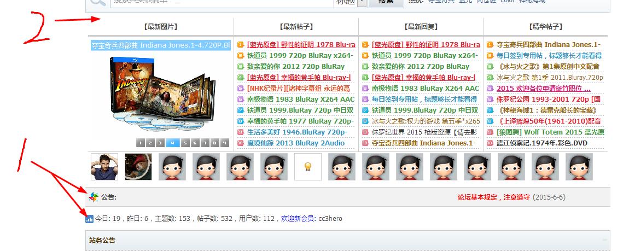Select the 最新图片 column header
The width and height of the screenshot is (635, 251).
click(161, 27)
